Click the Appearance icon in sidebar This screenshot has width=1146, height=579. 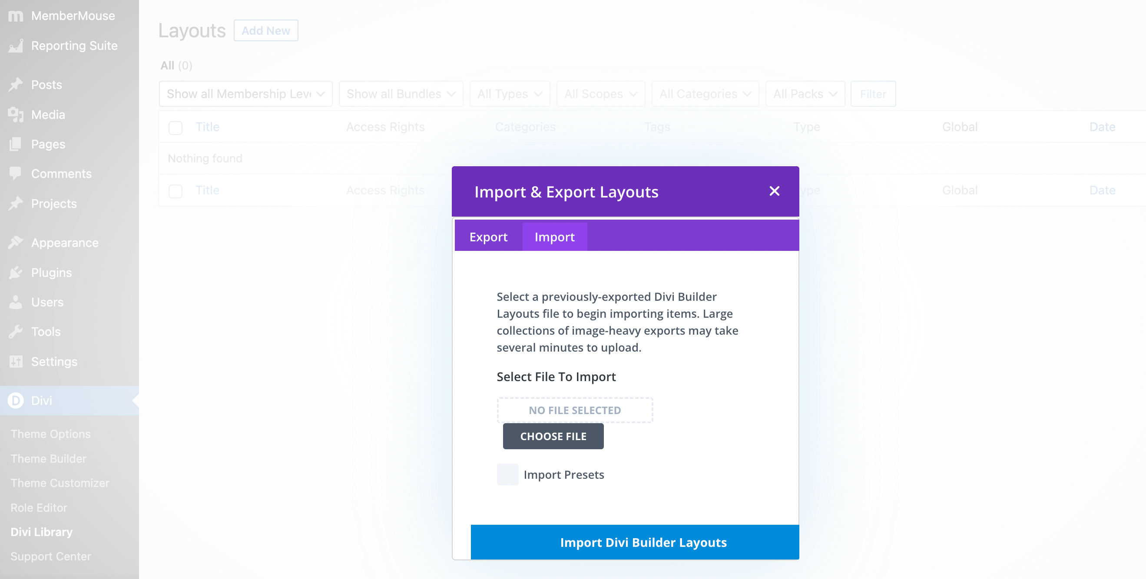tap(16, 241)
